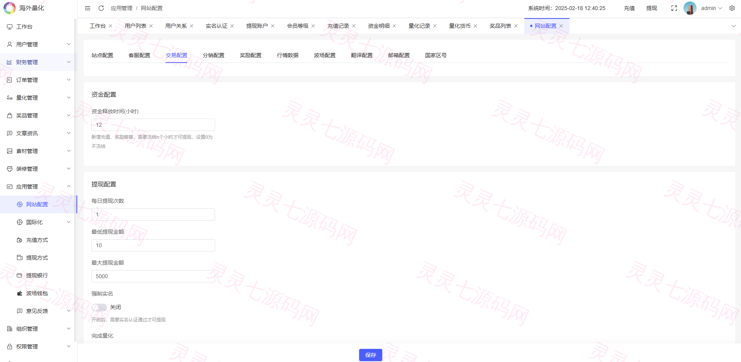The image size is (741, 362).
Task: Click the 素材管理 image icon
Action: (x=10, y=151)
